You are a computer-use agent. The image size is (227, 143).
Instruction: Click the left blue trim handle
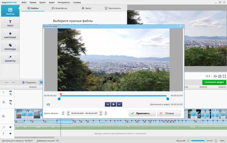59,99
